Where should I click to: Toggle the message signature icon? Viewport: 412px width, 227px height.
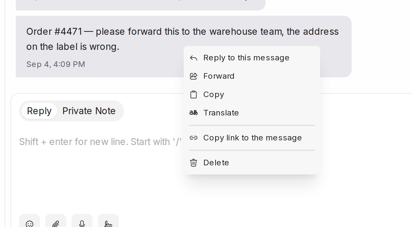point(108,224)
